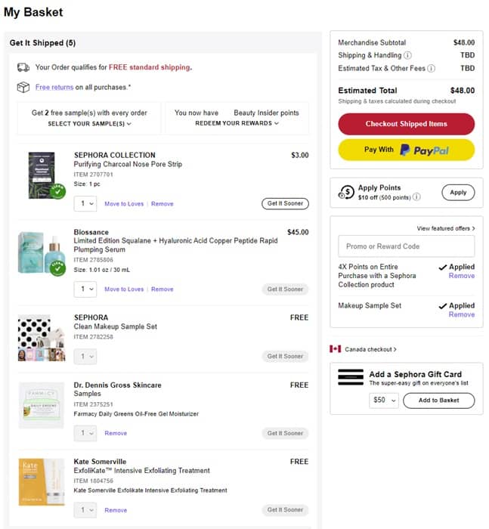Click the Apply Points coin icon
489x529 pixels.
(x=347, y=192)
